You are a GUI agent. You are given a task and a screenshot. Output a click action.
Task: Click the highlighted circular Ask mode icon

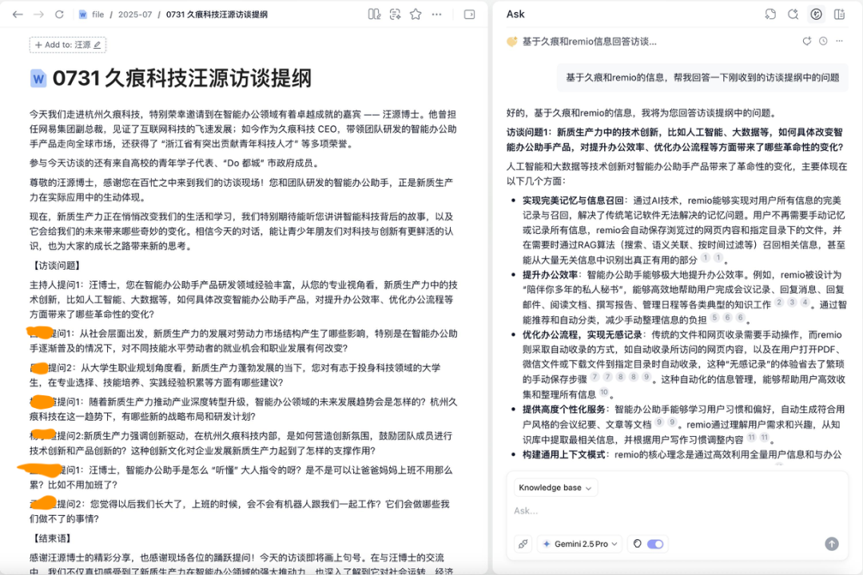tap(816, 14)
